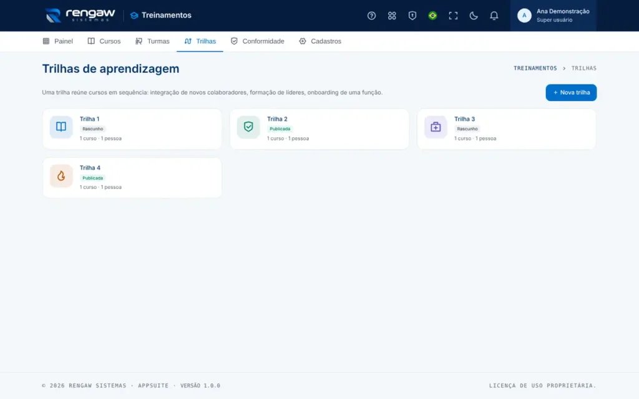The width and height of the screenshot is (639, 399).
Task: Click the VERSÃO 1.0.0 footer text
Action: pos(200,385)
